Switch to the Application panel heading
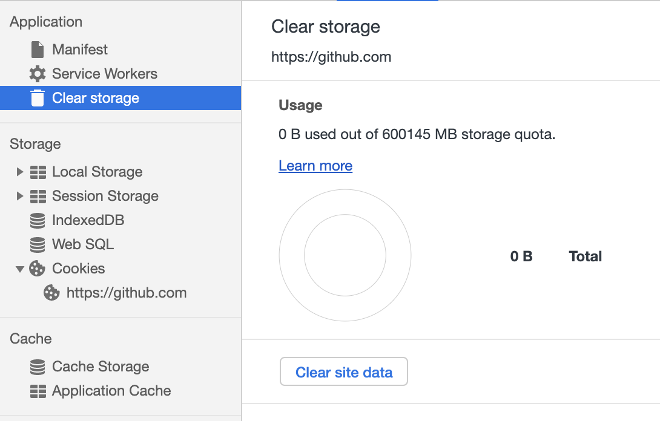Viewport: 660px width, 421px height. [45, 22]
